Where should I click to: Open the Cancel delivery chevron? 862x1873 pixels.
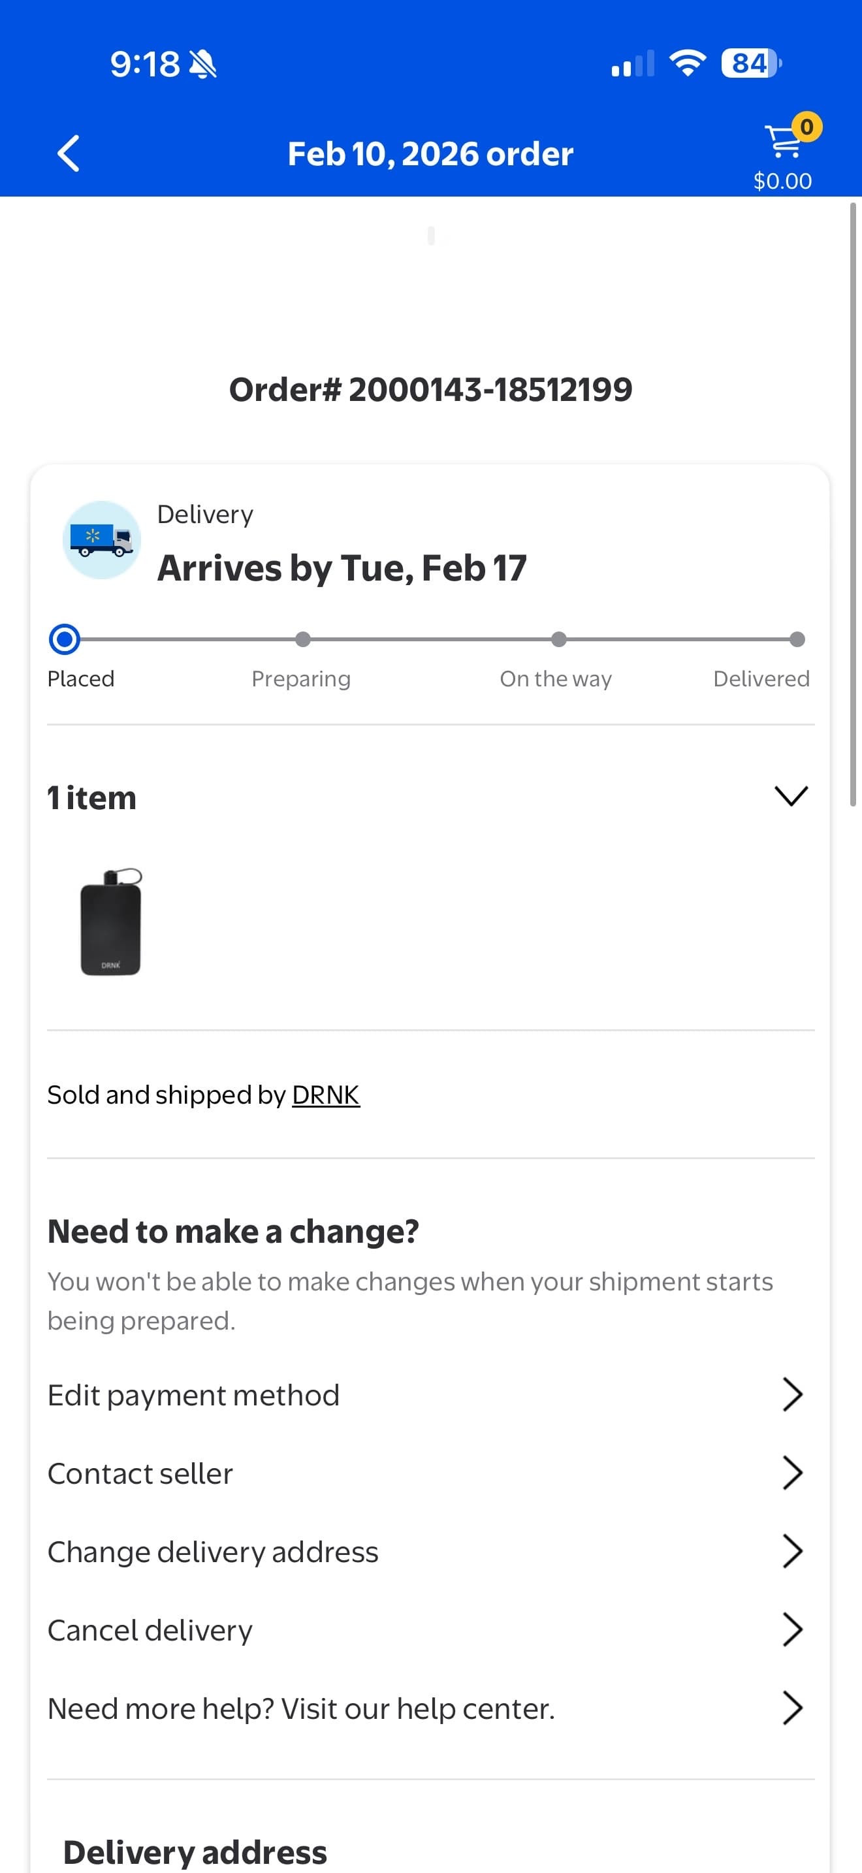(791, 1629)
